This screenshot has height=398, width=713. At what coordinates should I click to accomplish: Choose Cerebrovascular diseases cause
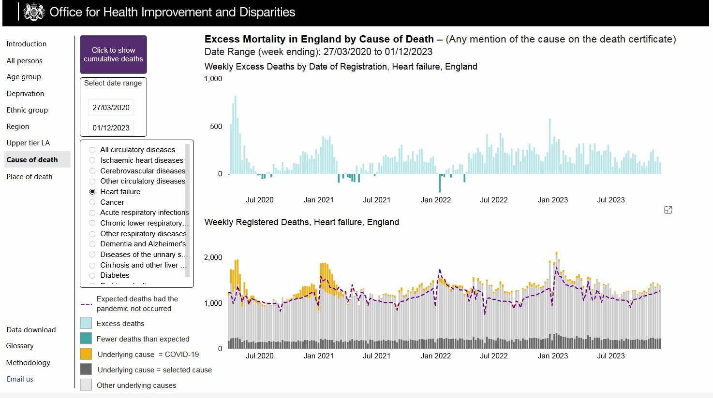[92, 171]
